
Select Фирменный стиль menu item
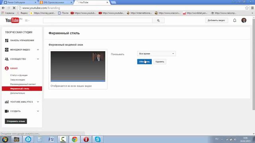coord(22,89)
